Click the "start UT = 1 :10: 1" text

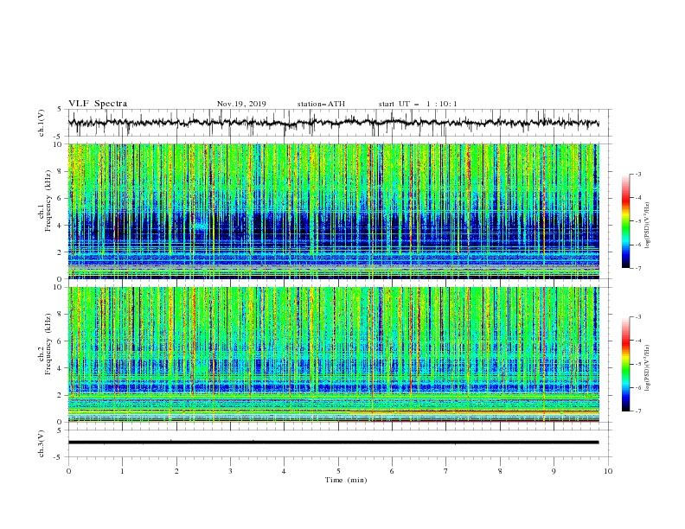click(418, 104)
